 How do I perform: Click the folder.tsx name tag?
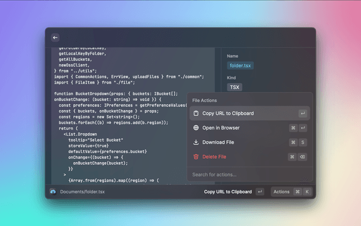point(241,66)
